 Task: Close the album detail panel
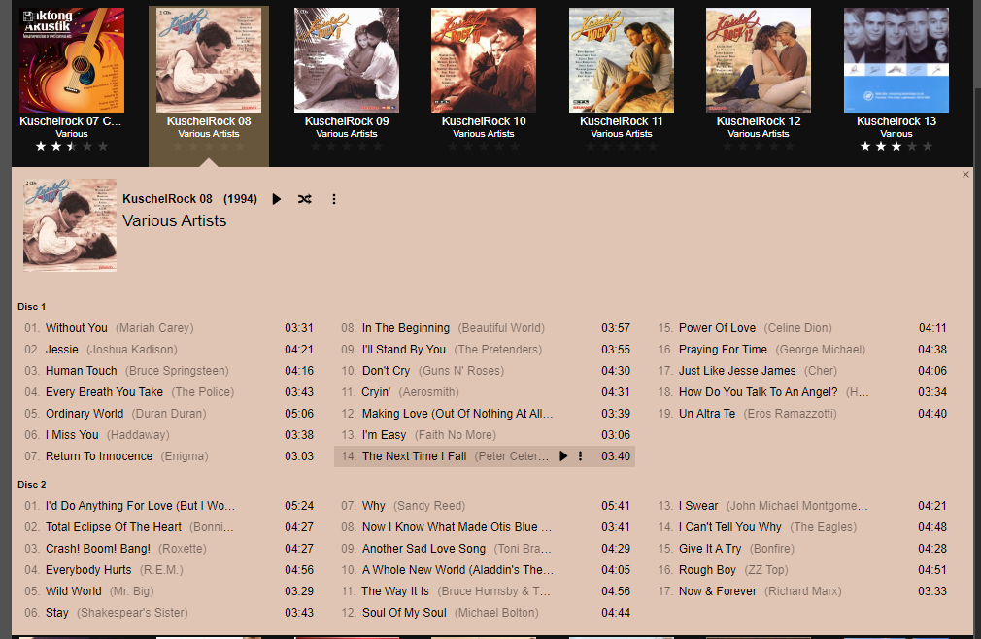965,175
